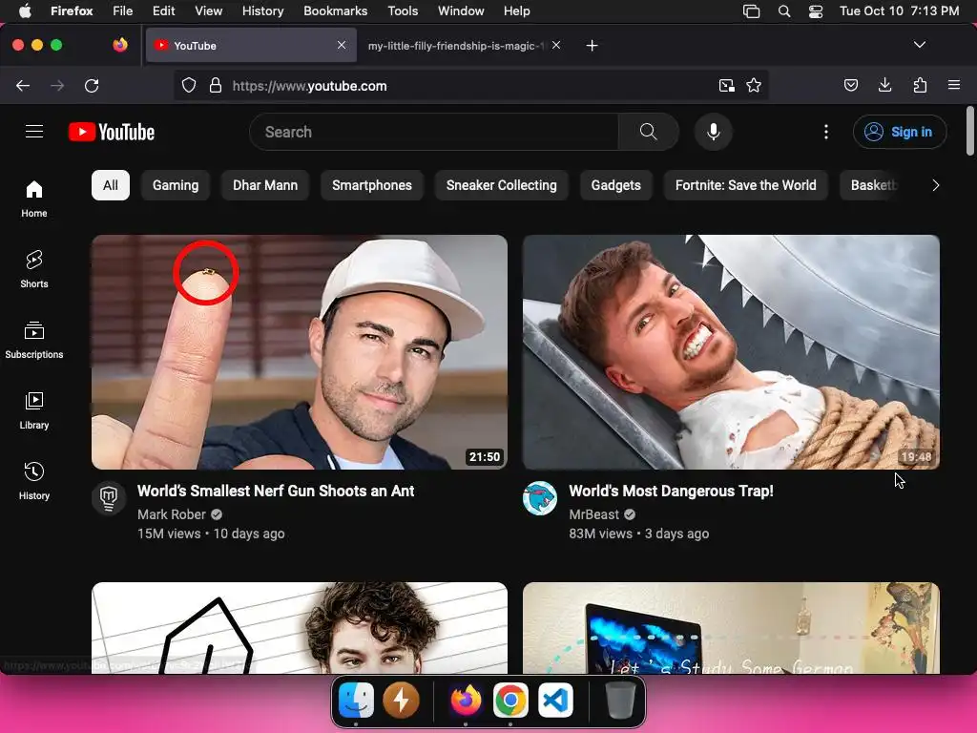Click the page vertical scrollbar
977x733 pixels.
click(970, 131)
